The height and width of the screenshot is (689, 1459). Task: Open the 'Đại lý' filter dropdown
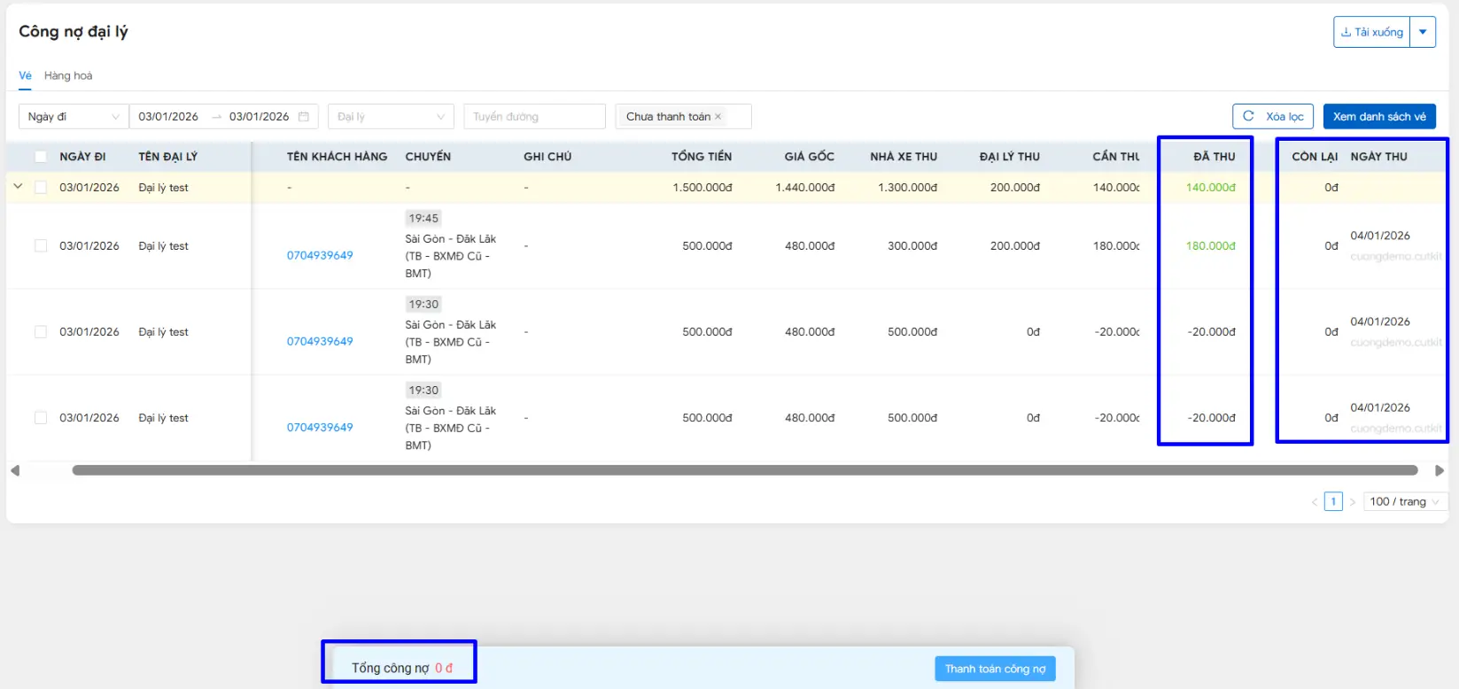click(391, 117)
